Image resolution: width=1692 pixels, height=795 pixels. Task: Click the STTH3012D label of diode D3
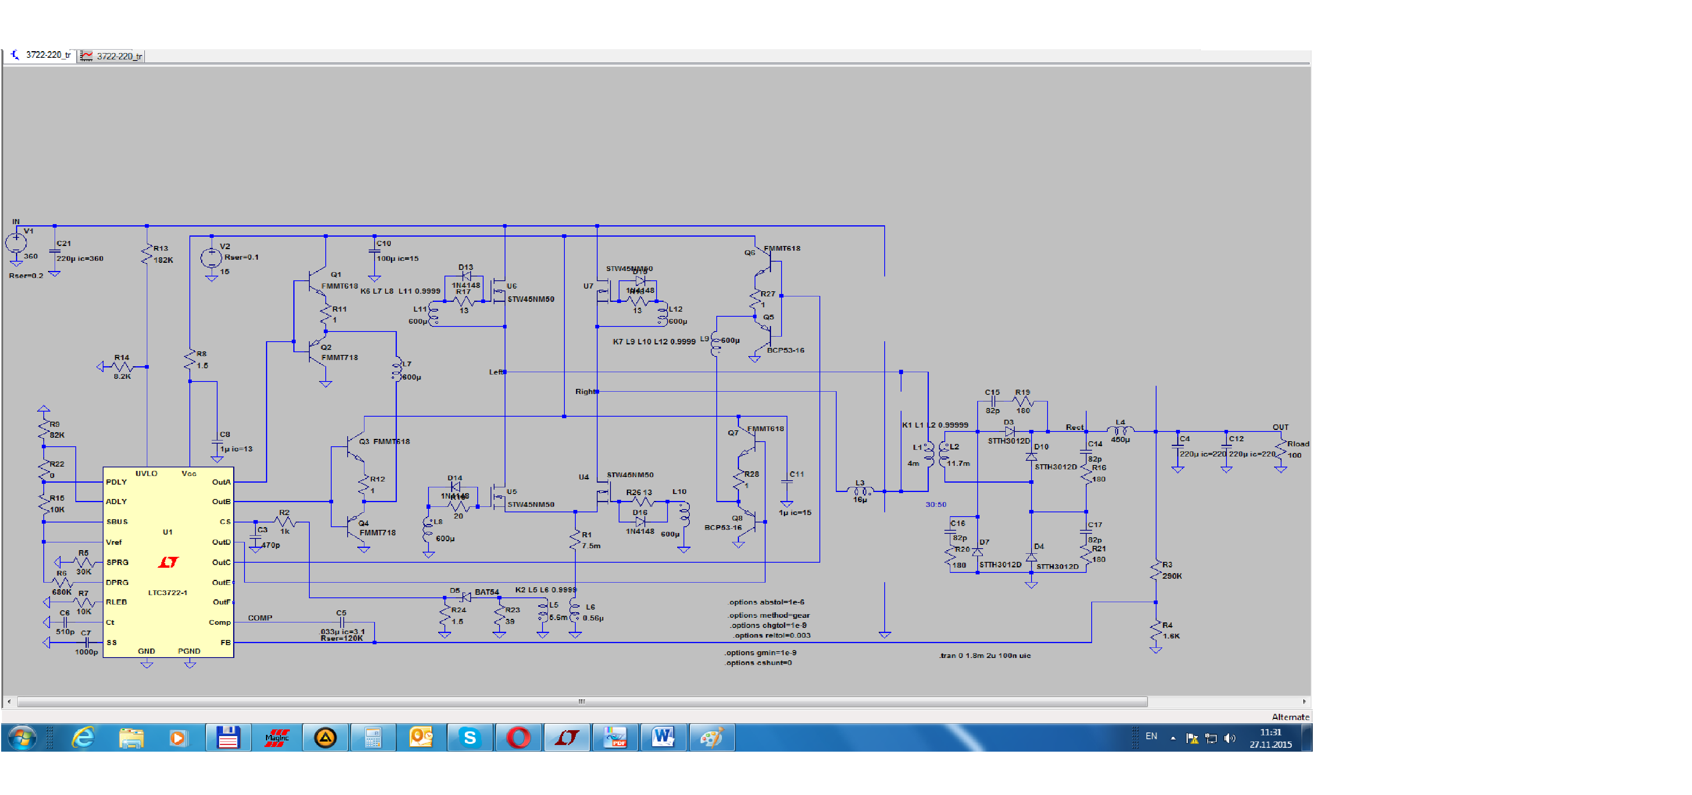pos(1009,440)
